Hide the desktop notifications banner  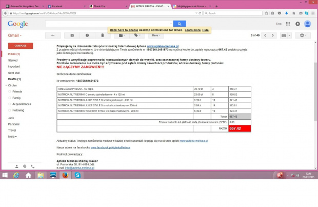[x=206, y=30]
